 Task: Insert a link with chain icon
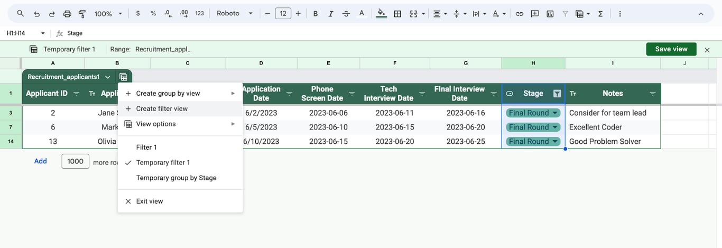[519, 14]
